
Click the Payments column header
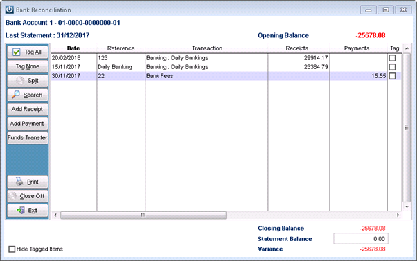tap(358, 48)
